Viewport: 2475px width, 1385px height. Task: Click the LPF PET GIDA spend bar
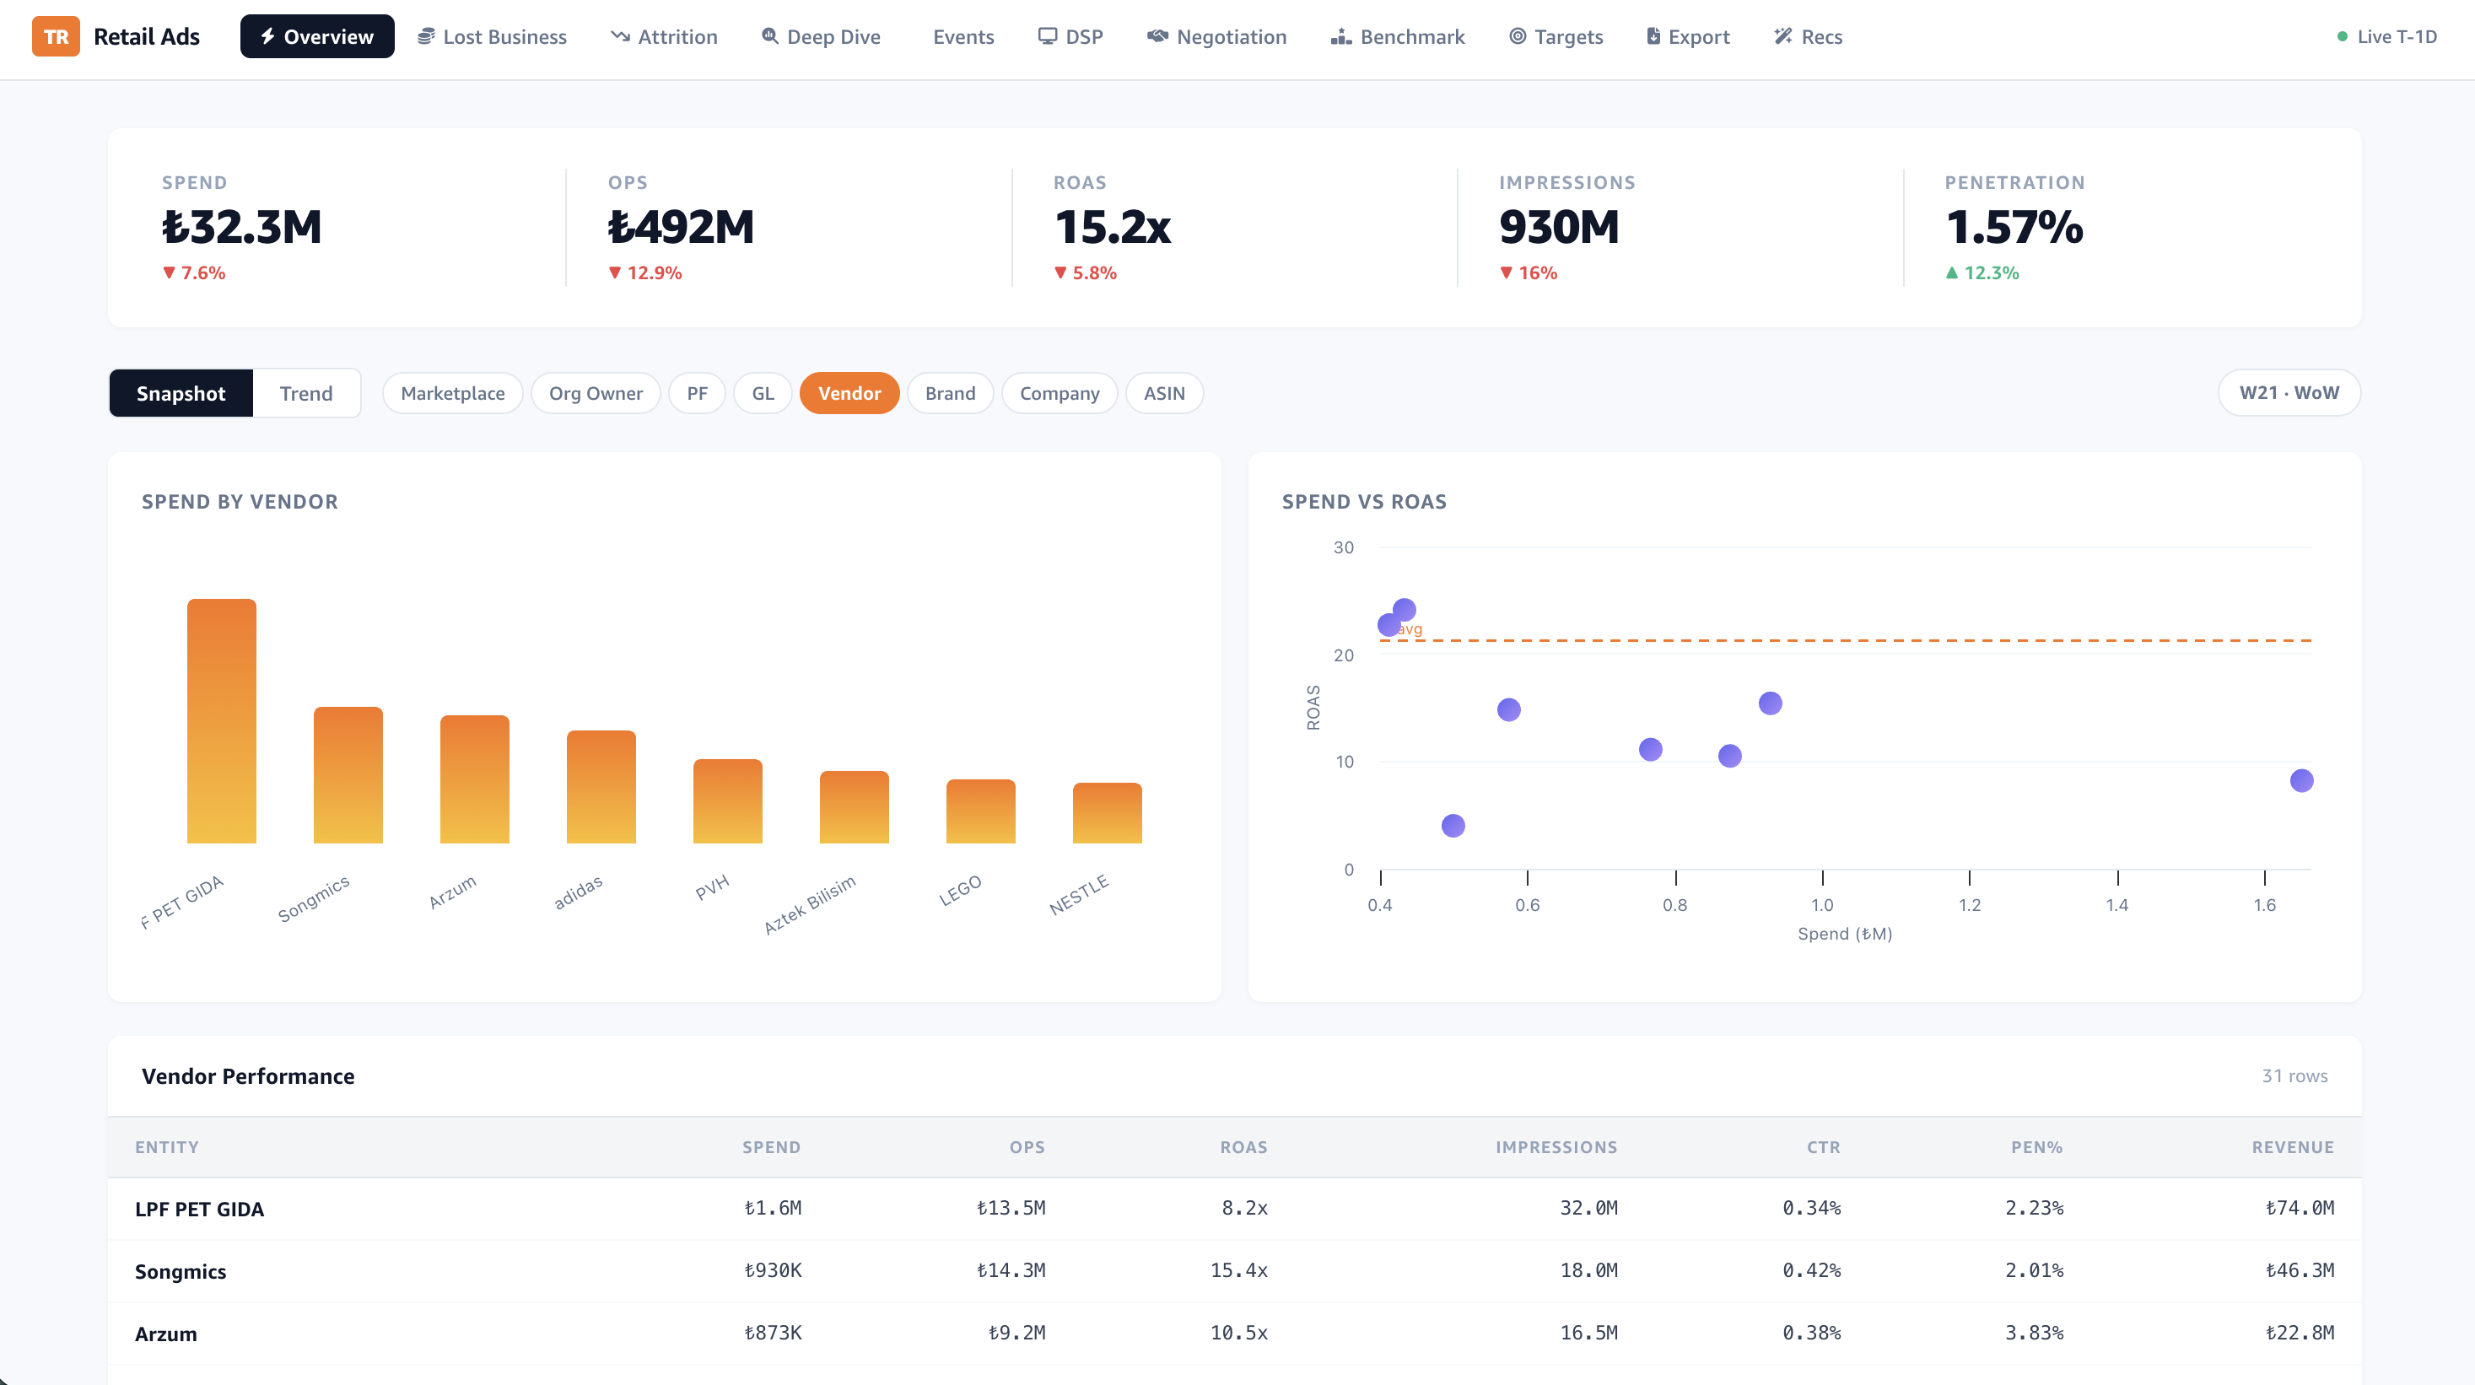(x=222, y=721)
